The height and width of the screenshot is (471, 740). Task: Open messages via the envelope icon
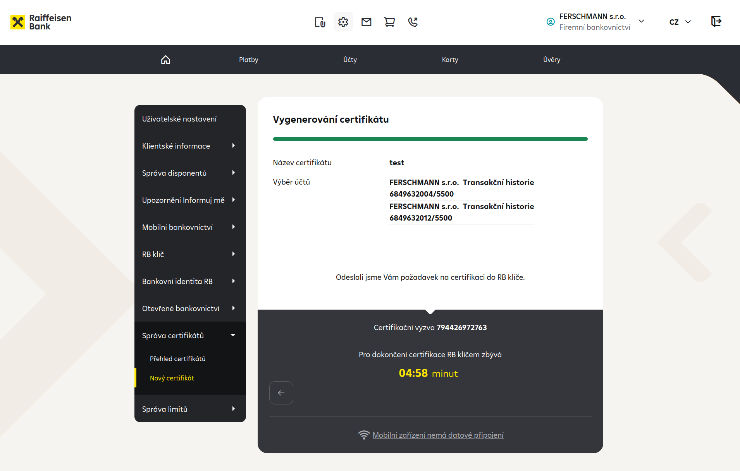click(x=366, y=22)
